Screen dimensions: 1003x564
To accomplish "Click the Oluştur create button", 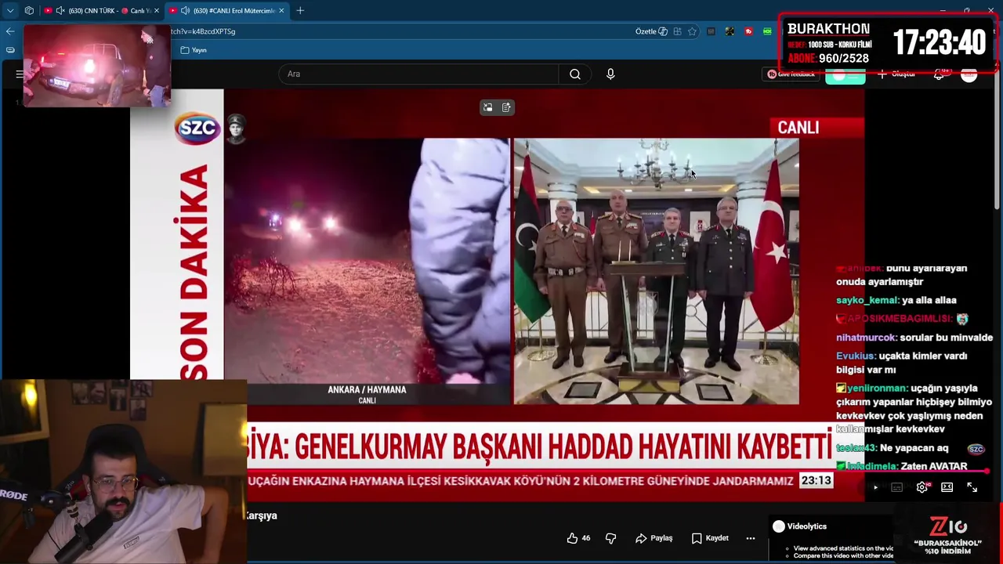I will 897,74.
